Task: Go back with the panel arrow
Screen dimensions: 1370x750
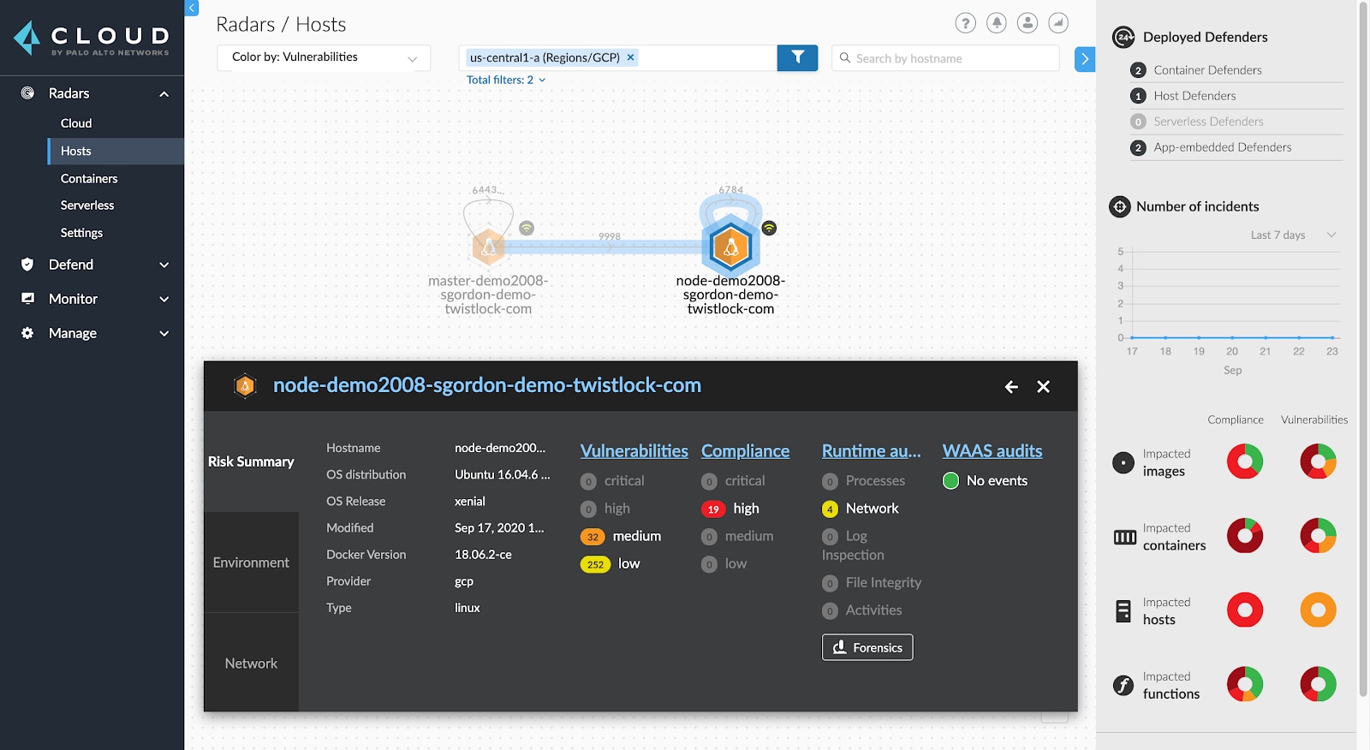Action: pos(1011,387)
